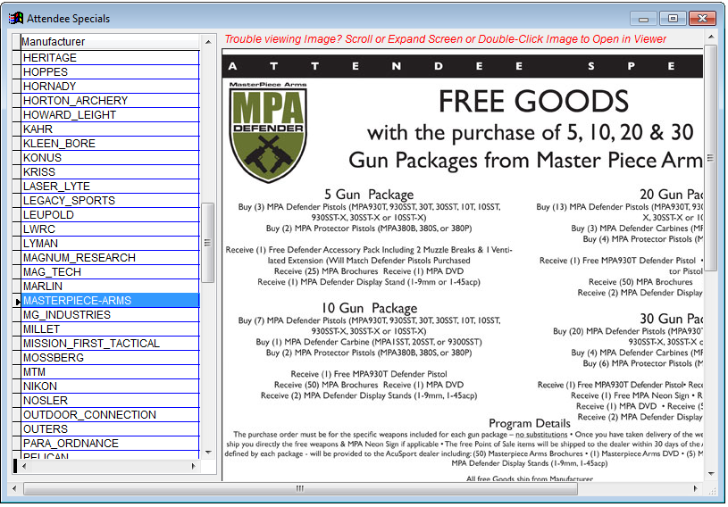Click the FREE GOODS headline in flyer
728x507 pixels.
tap(533, 102)
